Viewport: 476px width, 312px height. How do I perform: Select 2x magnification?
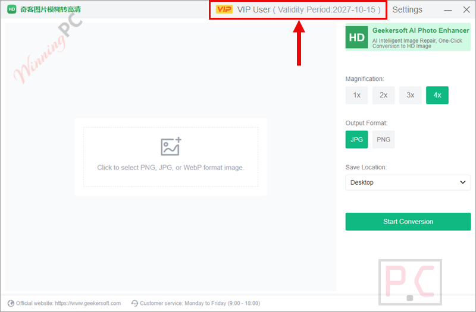(x=383, y=95)
